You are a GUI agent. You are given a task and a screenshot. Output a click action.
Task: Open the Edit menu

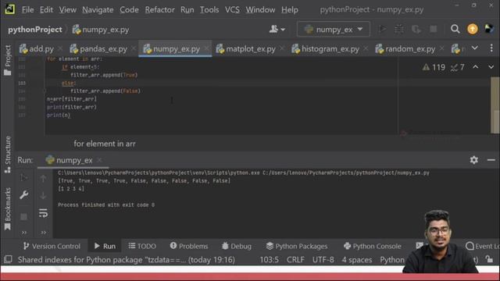[46, 10]
